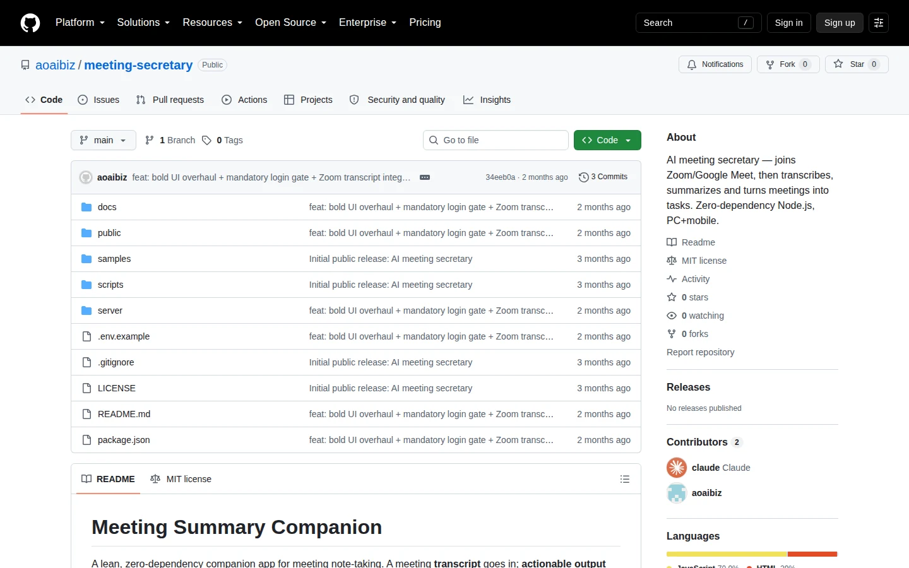The height and width of the screenshot is (568, 909).
Task: Click the yellow JavaScript language bar segment
Action: 727,554
